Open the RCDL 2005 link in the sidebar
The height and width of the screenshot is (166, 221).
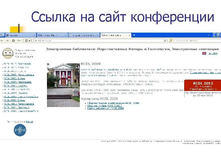tap(17, 89)
